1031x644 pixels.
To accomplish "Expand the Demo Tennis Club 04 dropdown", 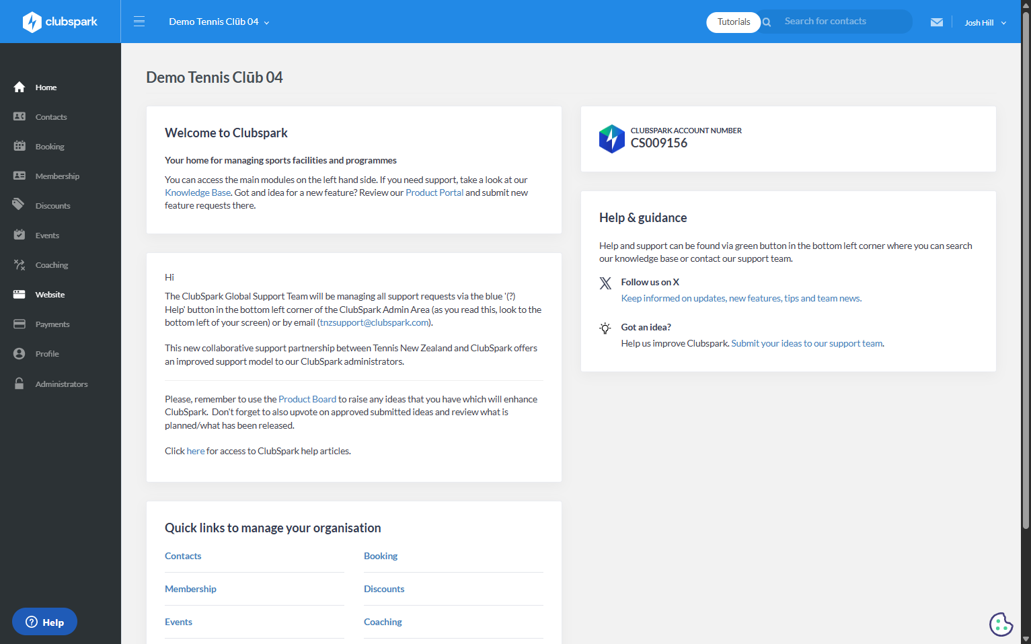I will (x=219, y=22).
